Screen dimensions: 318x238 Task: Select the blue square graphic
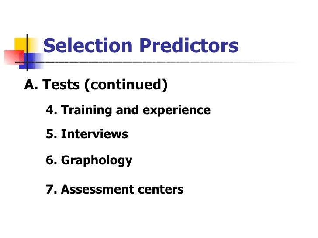[31, 61]
